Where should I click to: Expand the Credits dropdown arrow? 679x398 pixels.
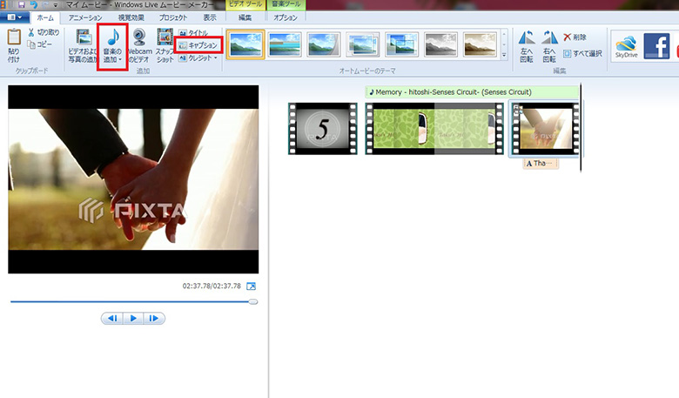click(216, 58)
